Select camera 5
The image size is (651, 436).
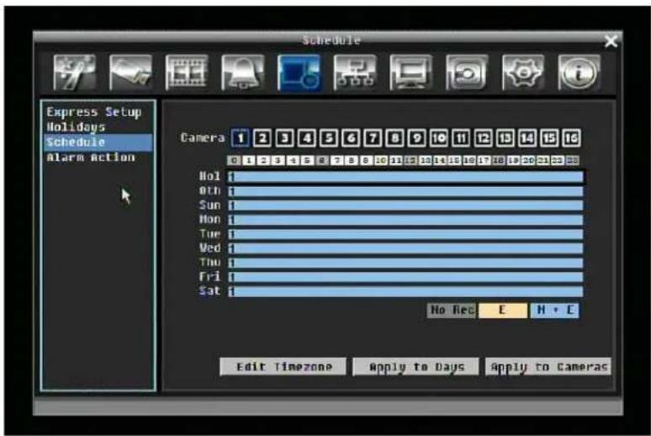(x=328, y=138)
